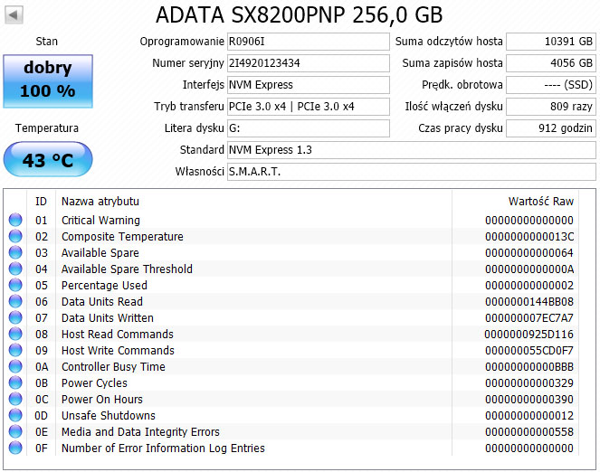
Task: Click the Suma zapisów hosta value box
Action: 551,63
